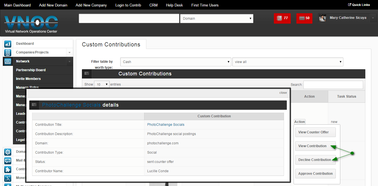Click the details panel header icon
378x186 pixels.
click(34, 105)
